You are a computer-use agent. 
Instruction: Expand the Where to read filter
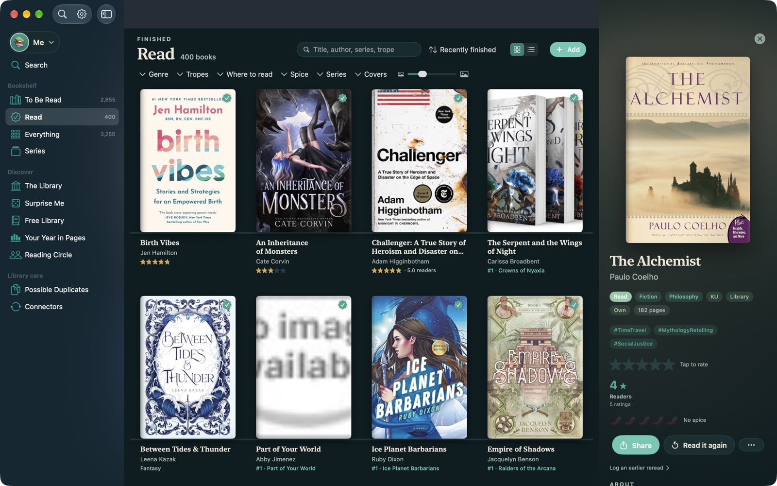coord(244,74)
